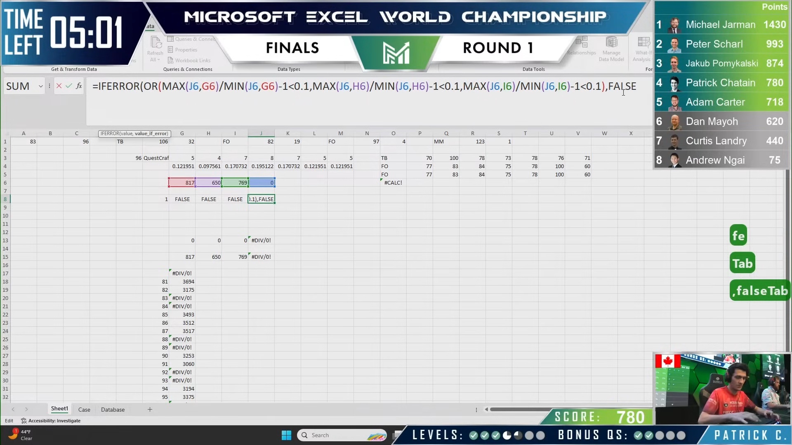Viewport: 792px width, 445px height.
Task: Switch to the Database sheet tab
Action: (112, 409)
